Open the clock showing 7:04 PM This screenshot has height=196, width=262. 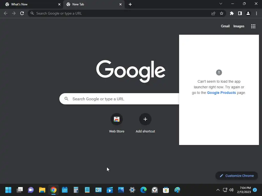[244, 190]
